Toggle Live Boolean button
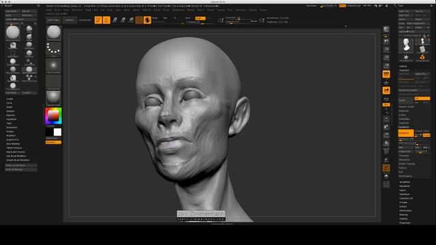 [84, 20]
